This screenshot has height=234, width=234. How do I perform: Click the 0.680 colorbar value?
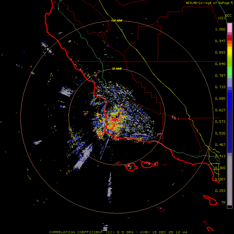click(x=220, y=99)
